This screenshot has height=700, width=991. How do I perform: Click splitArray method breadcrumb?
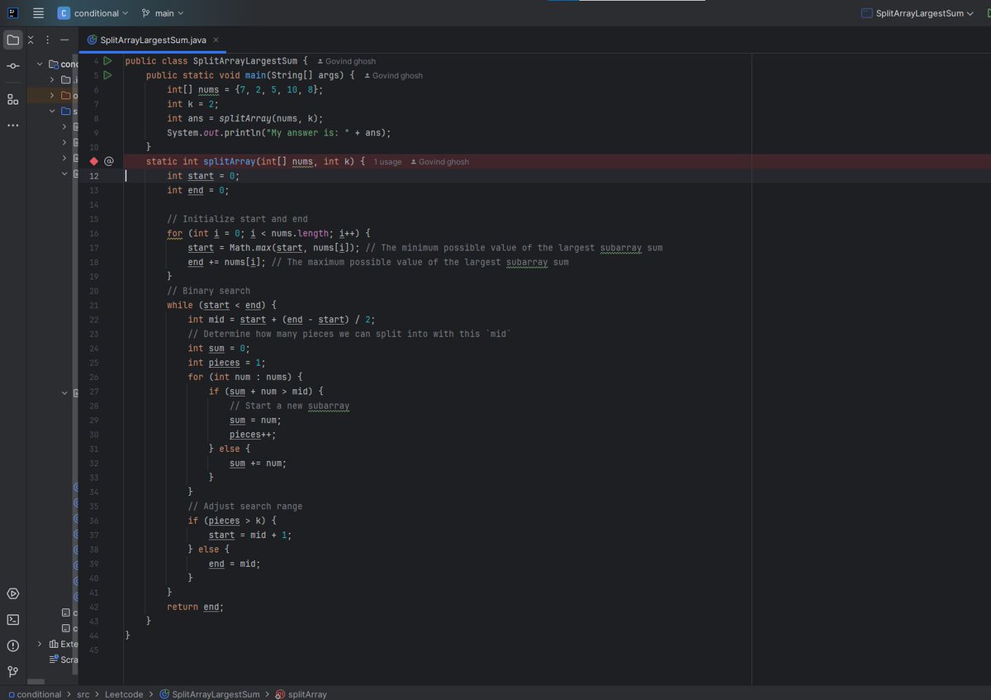coord(301,694)
